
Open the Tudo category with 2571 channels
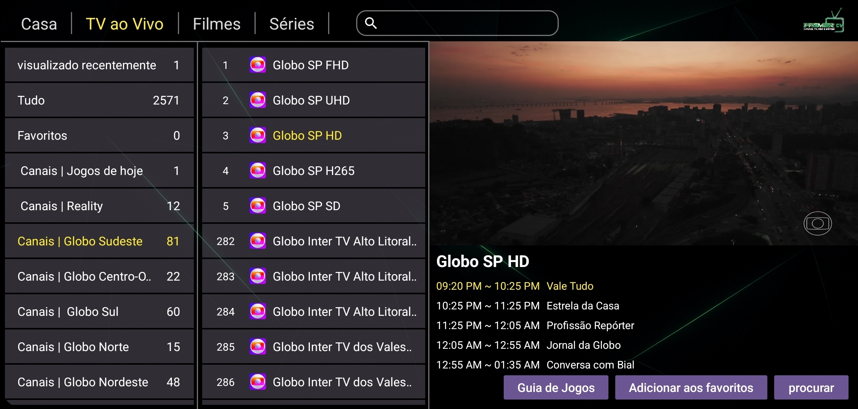click(x=99, y=100)
